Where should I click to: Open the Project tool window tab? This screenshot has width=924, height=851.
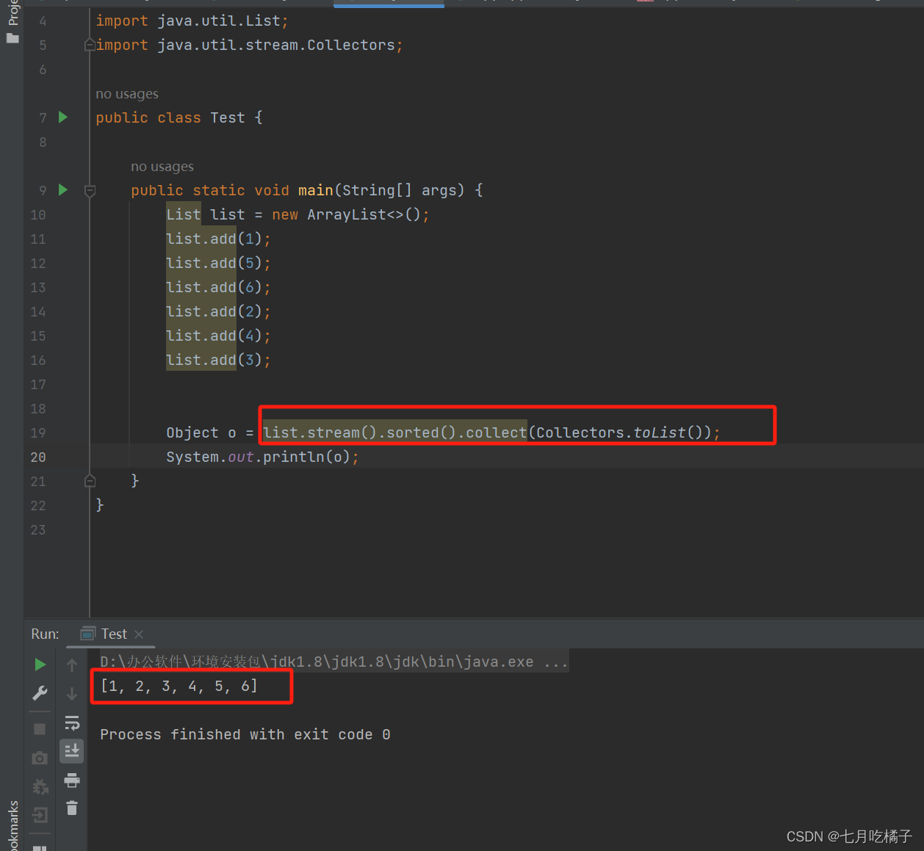tap(12, 12)
